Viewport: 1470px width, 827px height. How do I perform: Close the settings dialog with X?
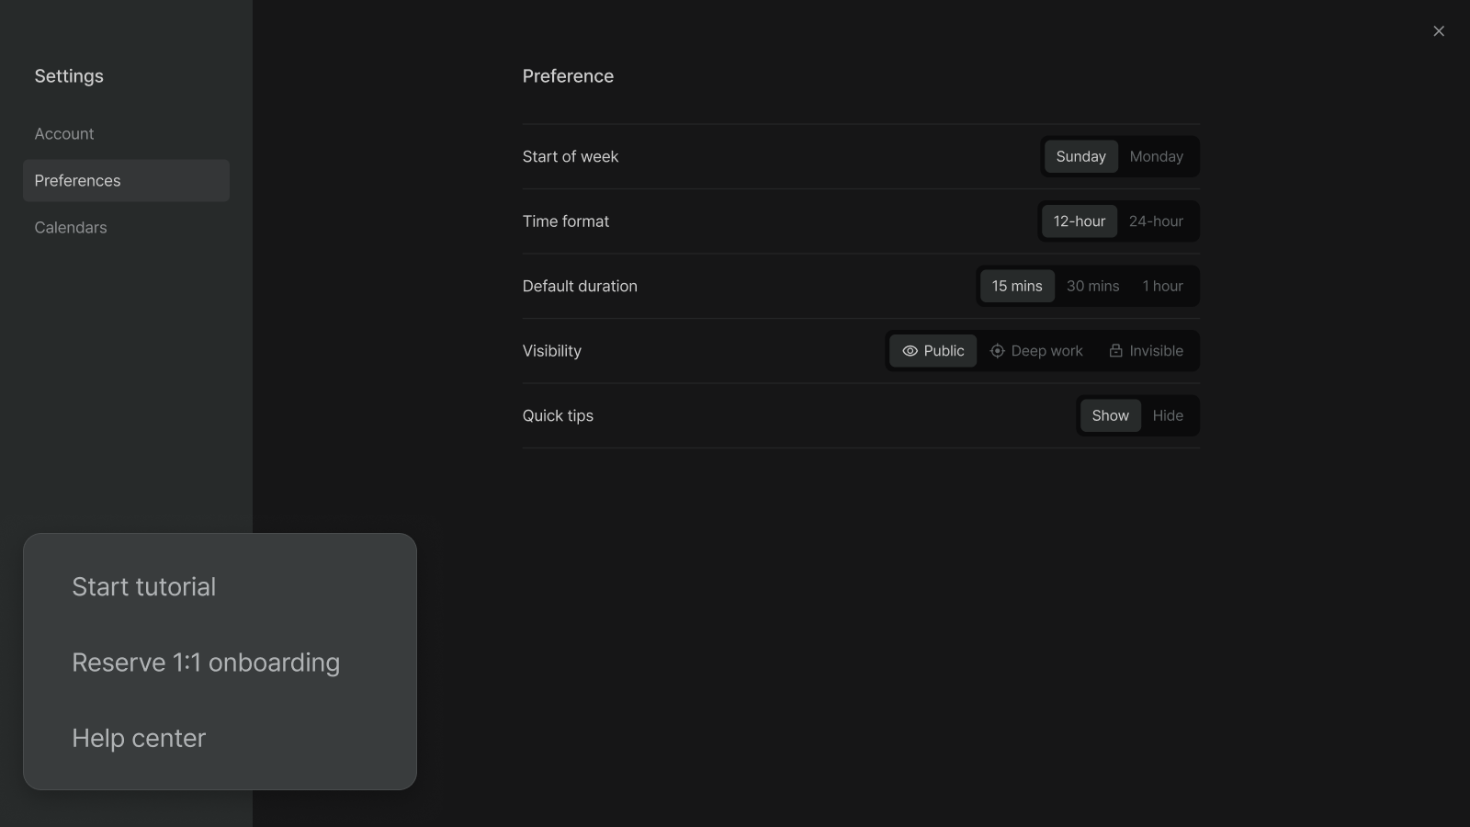pyautogui.click(x=1439, y=31)
